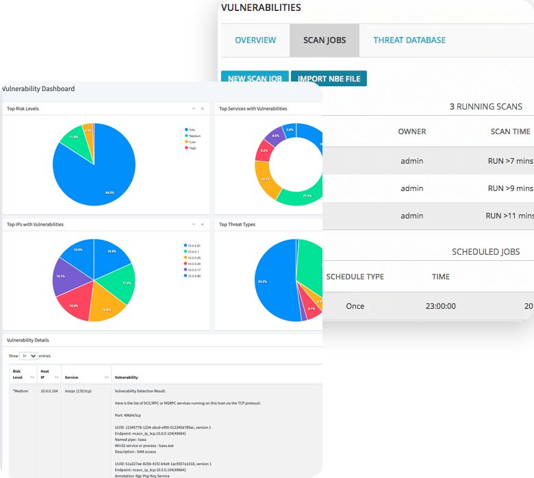
Task: Toggle the Low legend entry in Risk Levels
Action: 190,142
